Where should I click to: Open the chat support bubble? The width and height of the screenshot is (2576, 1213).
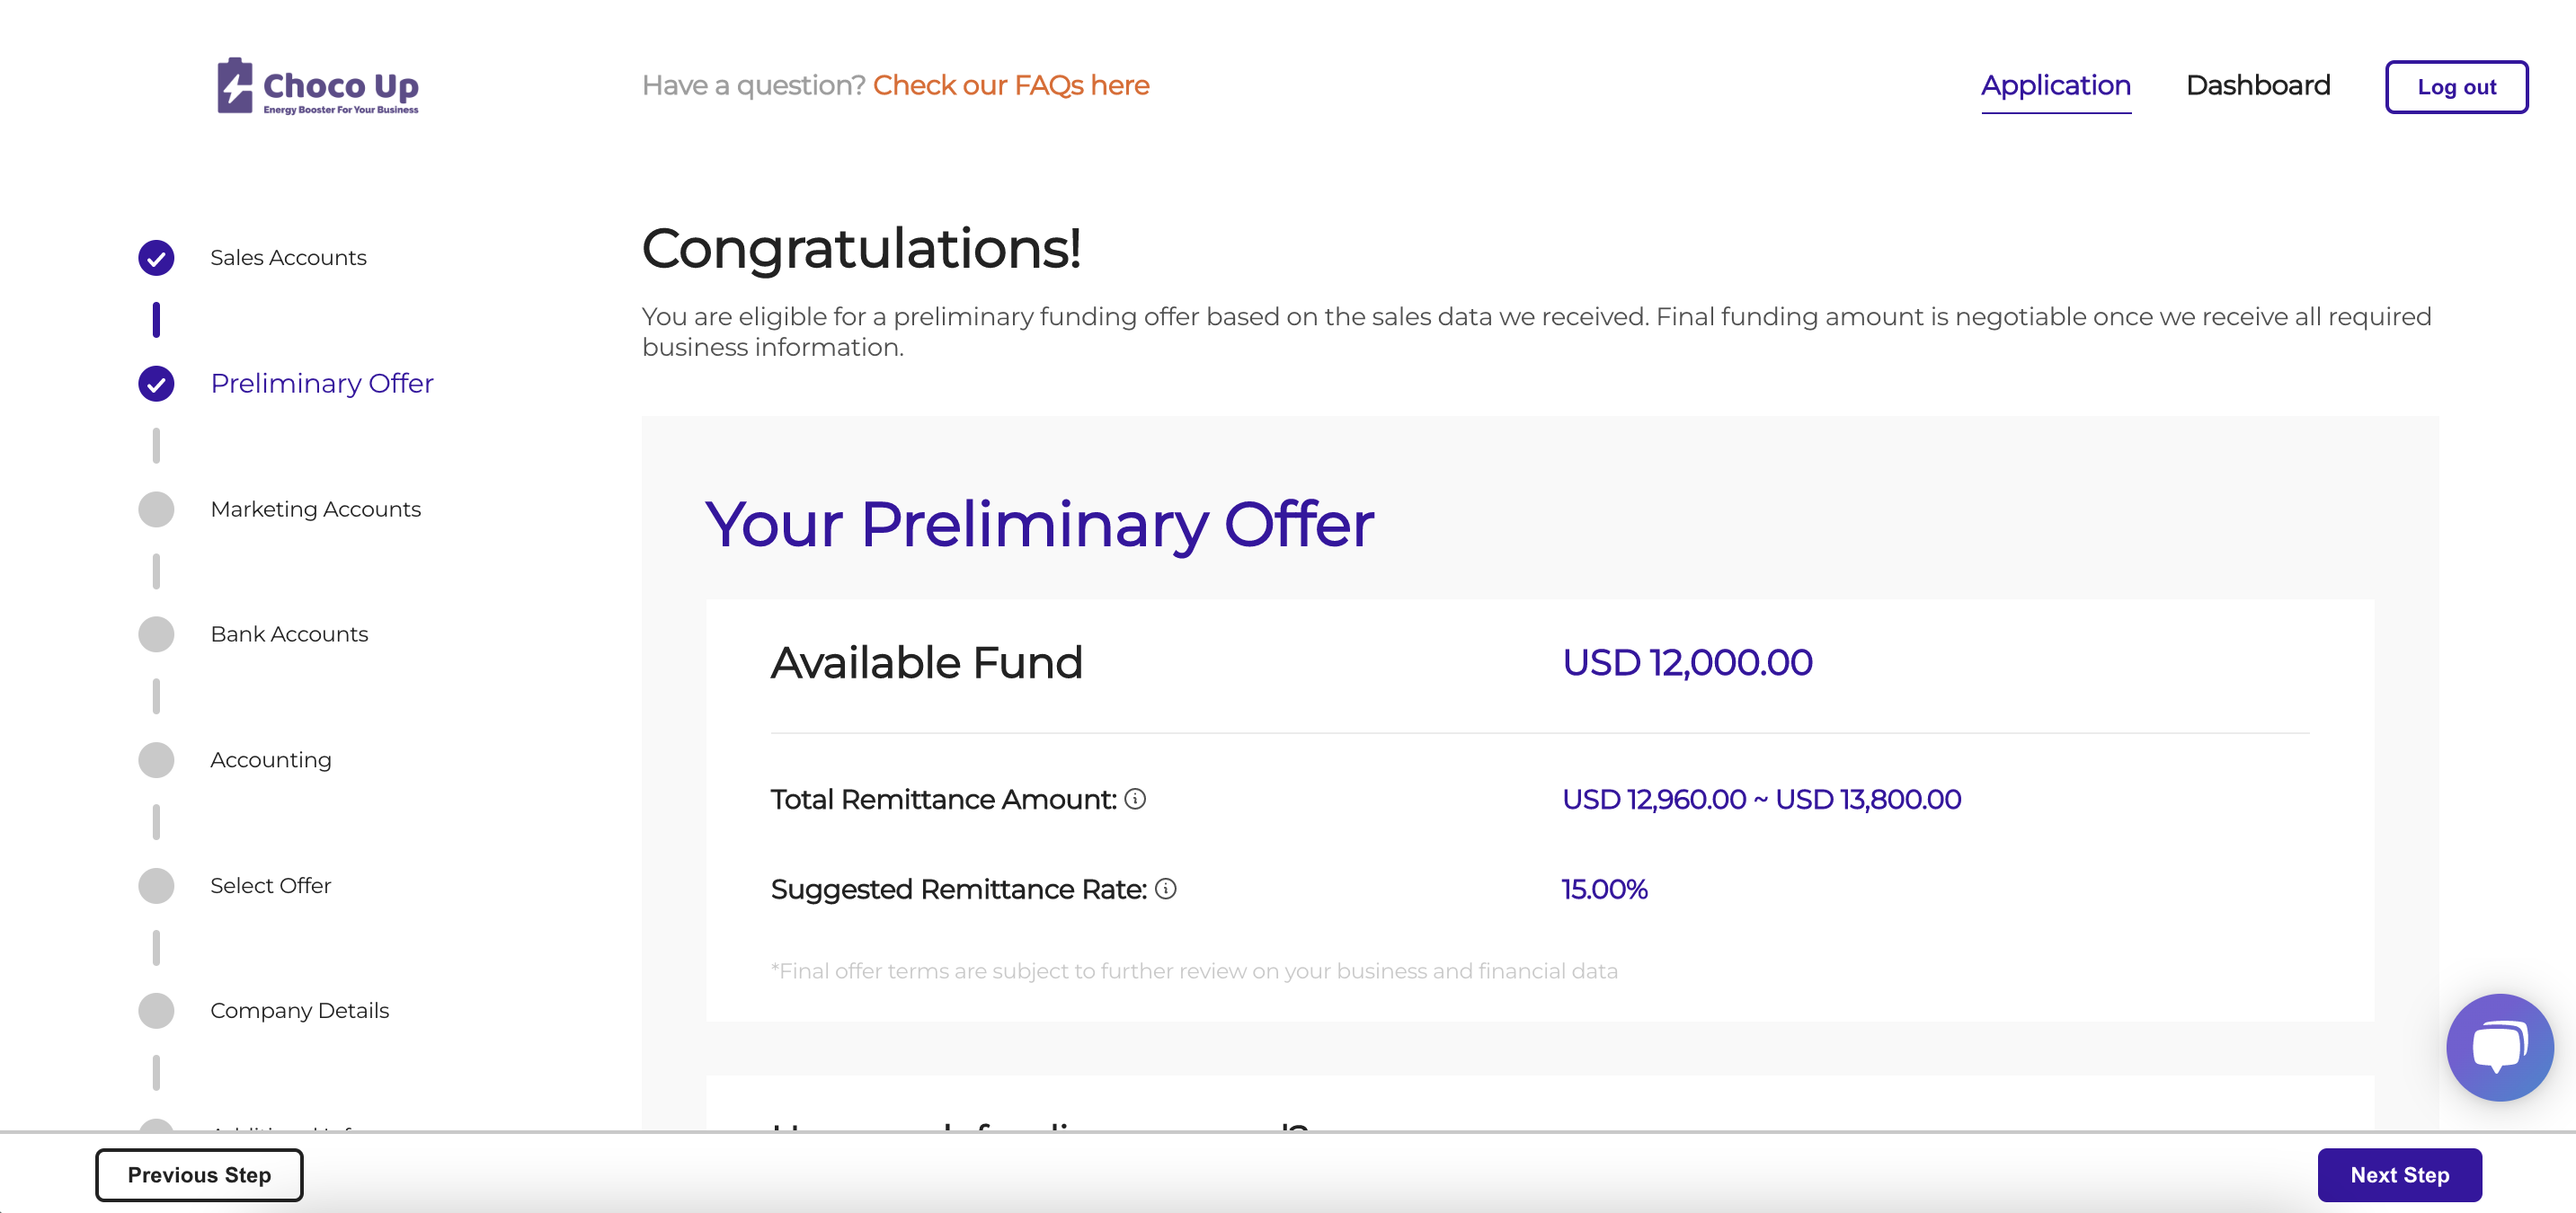(x=2499, y=1047)
